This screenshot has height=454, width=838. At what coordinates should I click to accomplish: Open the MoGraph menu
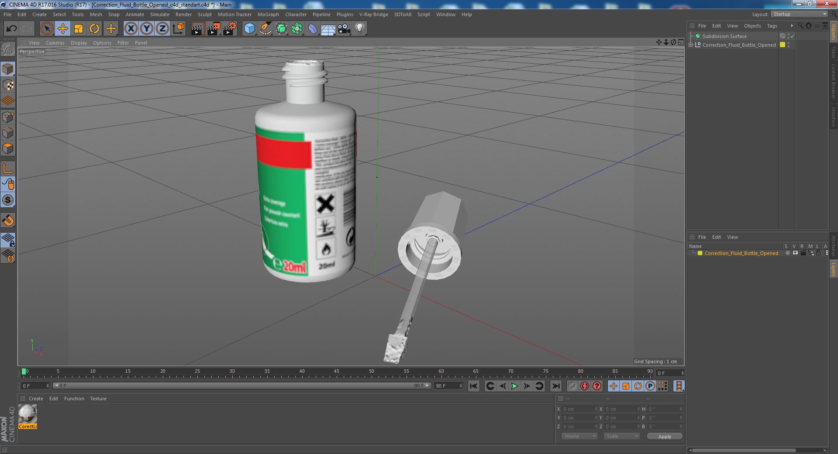(268, 14)
